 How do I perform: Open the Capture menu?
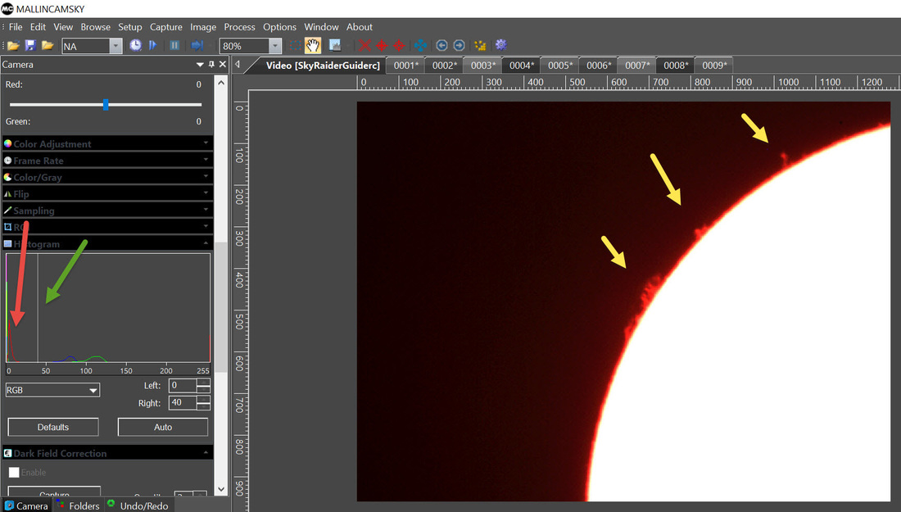click(166, 27)
